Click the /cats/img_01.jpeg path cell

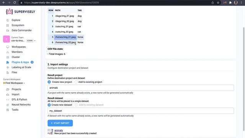[x=65, y=26]
